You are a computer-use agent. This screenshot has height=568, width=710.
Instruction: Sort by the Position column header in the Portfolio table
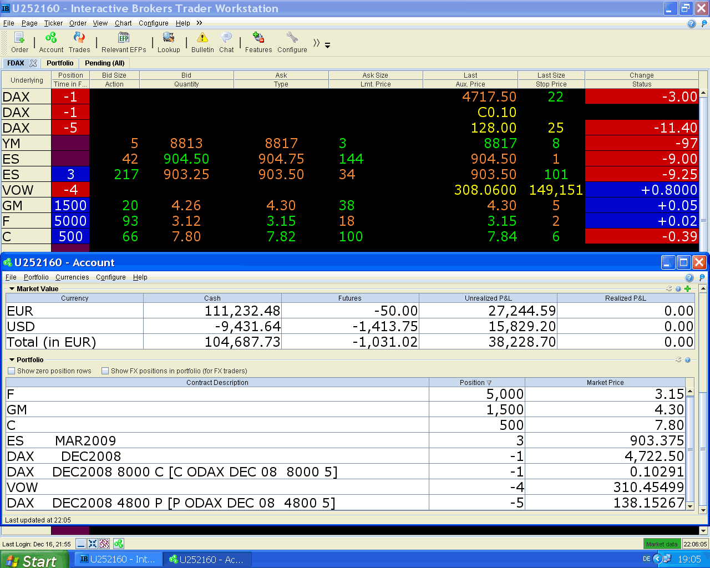[x=476, y=383]
